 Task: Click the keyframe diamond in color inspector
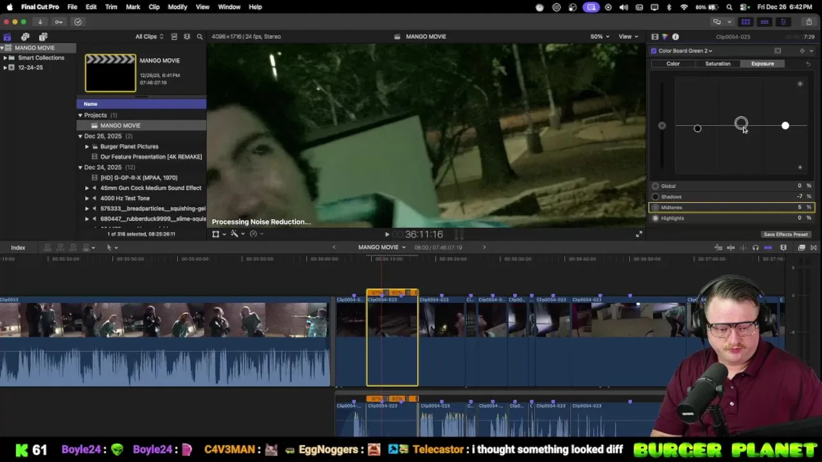point(801,51)
